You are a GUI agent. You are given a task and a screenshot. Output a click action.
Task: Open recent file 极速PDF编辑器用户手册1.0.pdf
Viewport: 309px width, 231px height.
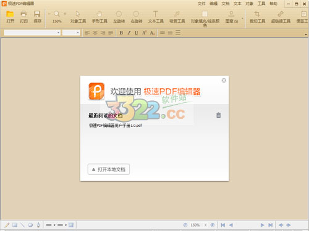(116, 125)
